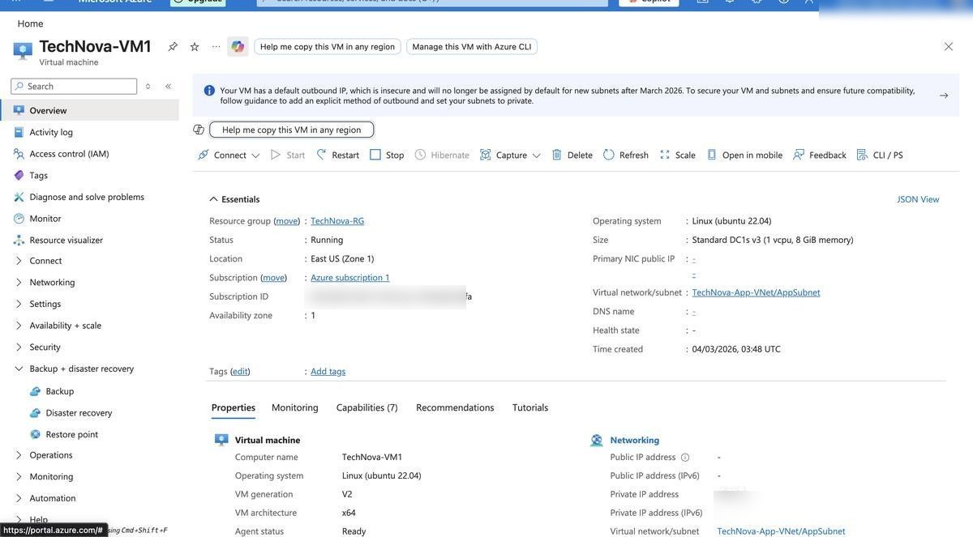Go to Home breadcrumb
This screenshot has height=537, width=973.
pyautogui.click(x=30, y=23)
